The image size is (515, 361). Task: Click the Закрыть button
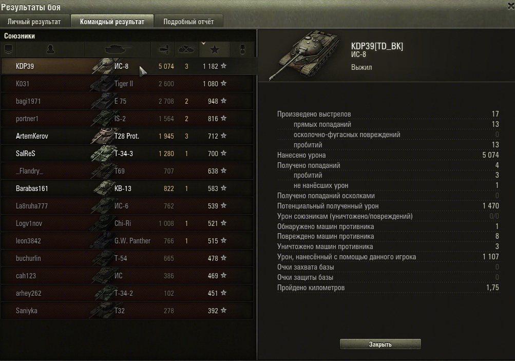pyautogui.click(x=380, y=344)
